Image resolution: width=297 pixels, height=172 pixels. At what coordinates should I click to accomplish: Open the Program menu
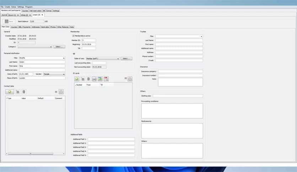29,7
